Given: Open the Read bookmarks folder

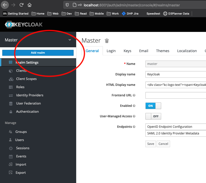Looking at the screenshot, I should point(81,14).
